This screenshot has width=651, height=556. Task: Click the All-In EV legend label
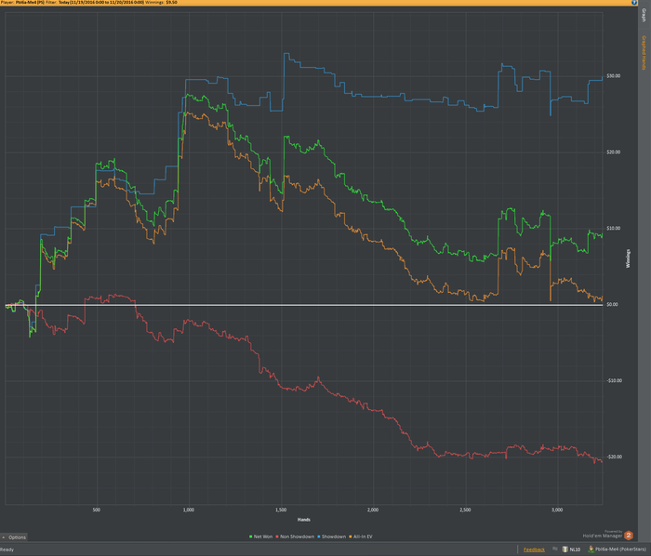coord(363,536)
